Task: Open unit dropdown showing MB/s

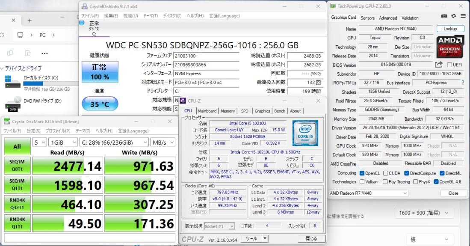Action: [x=163, y=142]
